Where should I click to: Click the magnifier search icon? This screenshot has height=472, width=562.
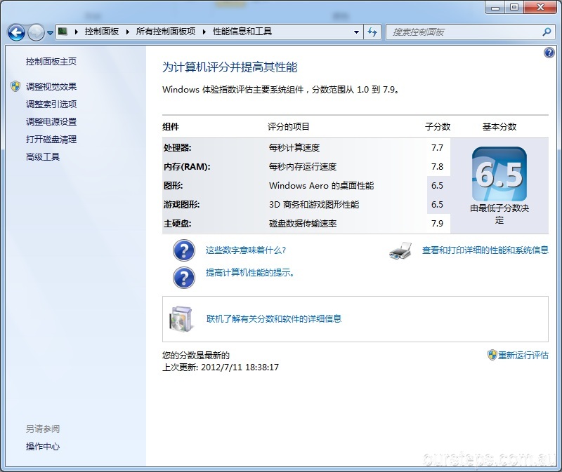point(547,32)
